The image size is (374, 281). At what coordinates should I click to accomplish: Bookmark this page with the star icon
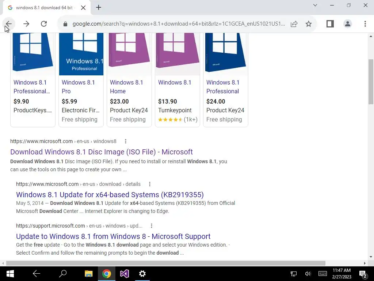tap(308, 24)
